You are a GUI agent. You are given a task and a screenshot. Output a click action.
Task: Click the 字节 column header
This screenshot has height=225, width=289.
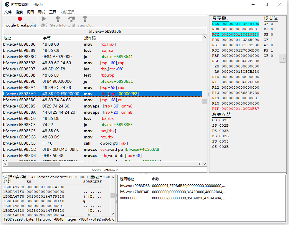63,38
